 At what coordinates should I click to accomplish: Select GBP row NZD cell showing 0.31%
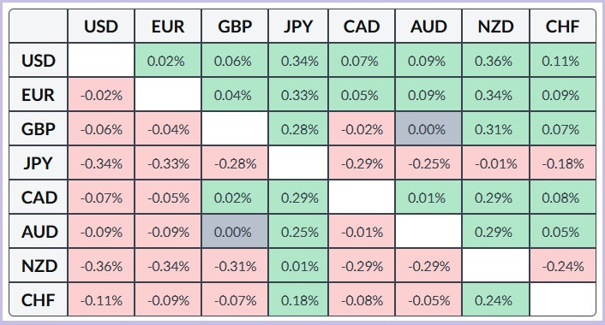coord(496,128)
